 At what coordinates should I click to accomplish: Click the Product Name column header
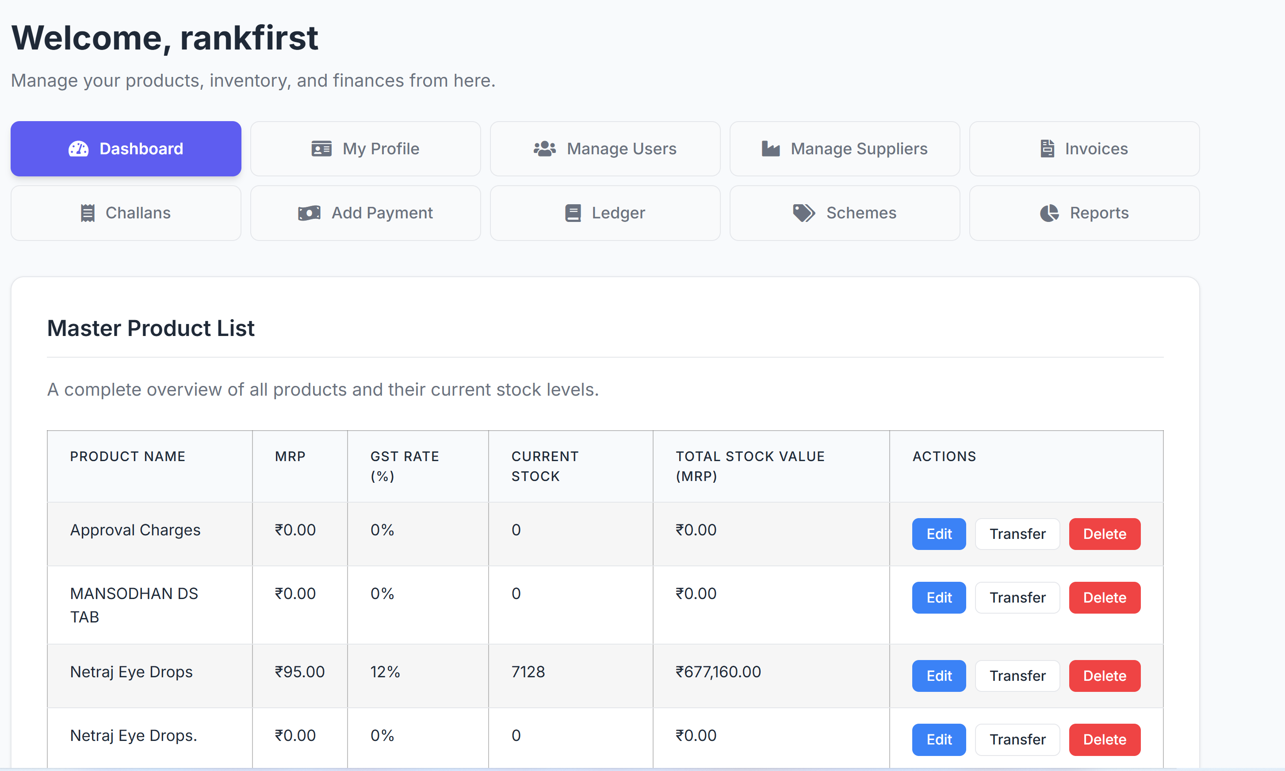pyautogui.click(x=128, y=456)
